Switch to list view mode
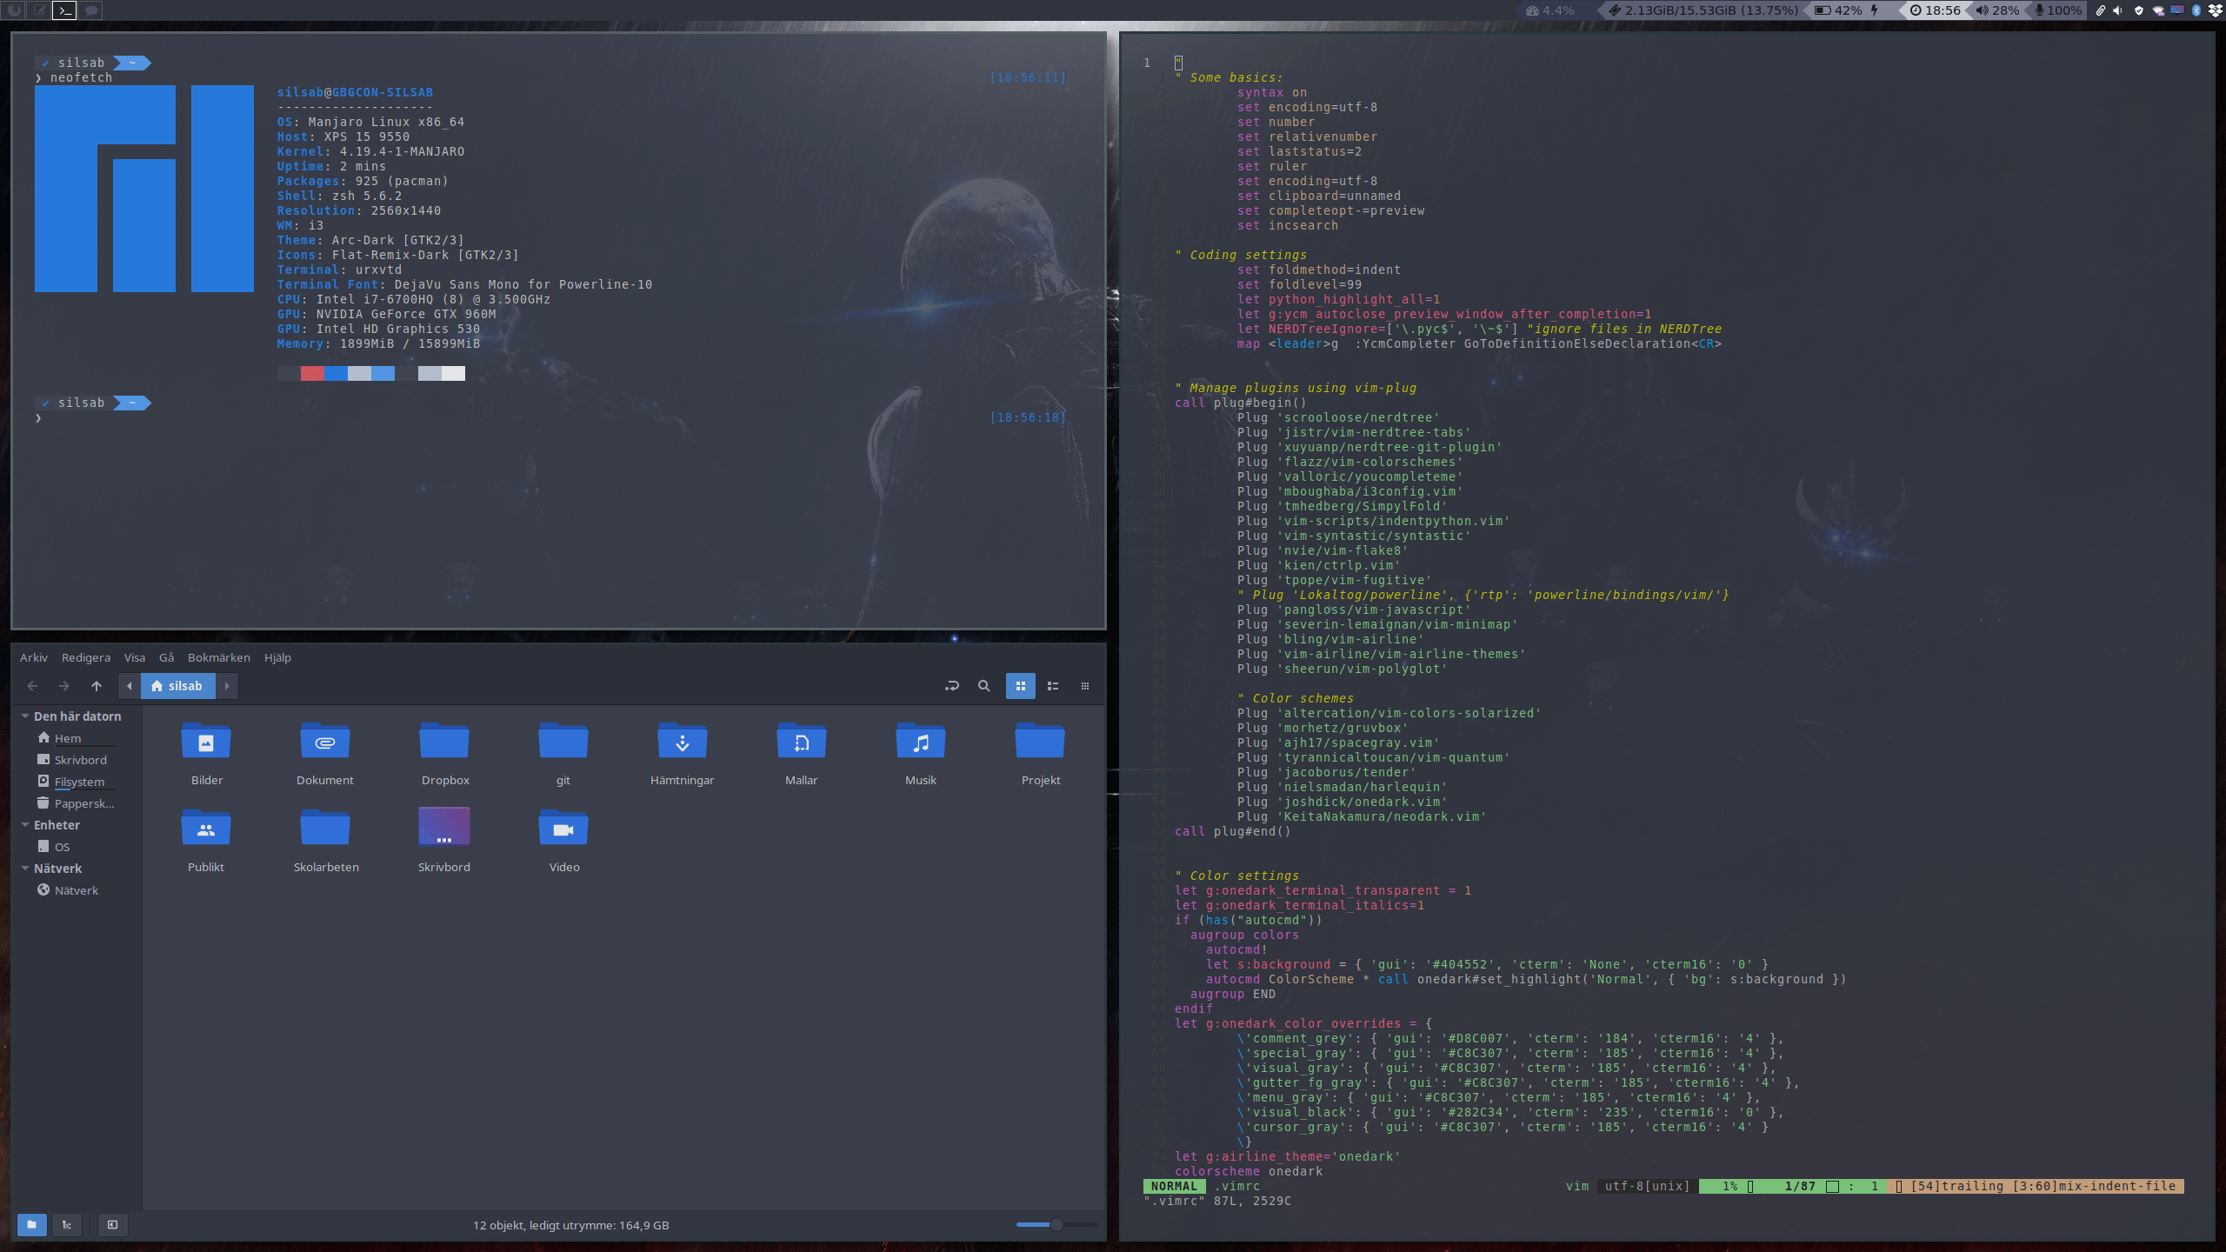The image size is (2226, 1252). pos(1053,686)
